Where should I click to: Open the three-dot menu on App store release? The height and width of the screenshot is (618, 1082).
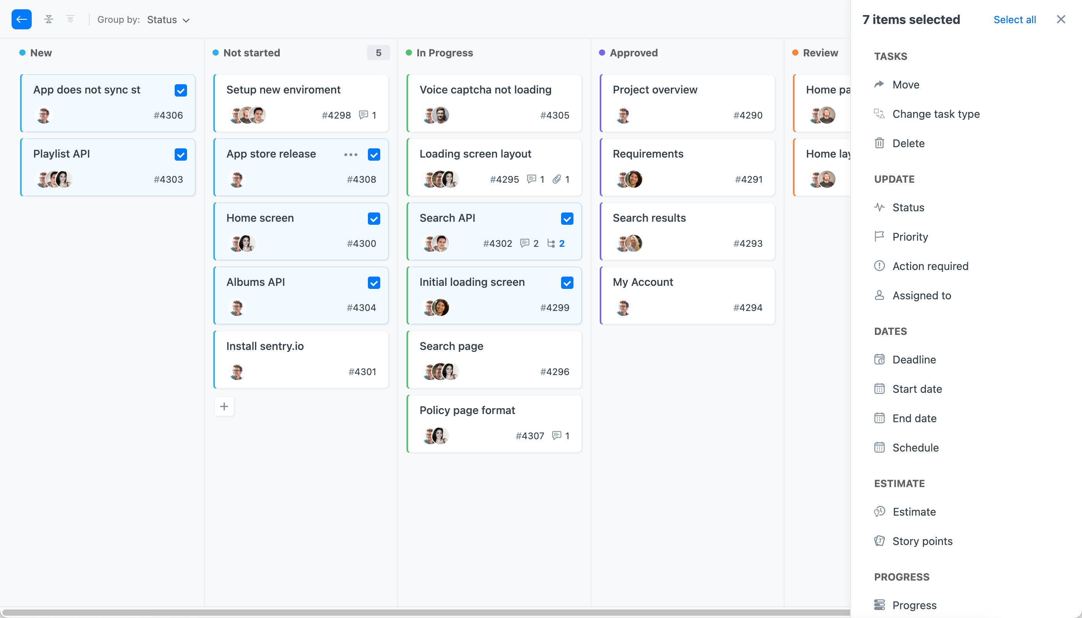tap(351, 154)
